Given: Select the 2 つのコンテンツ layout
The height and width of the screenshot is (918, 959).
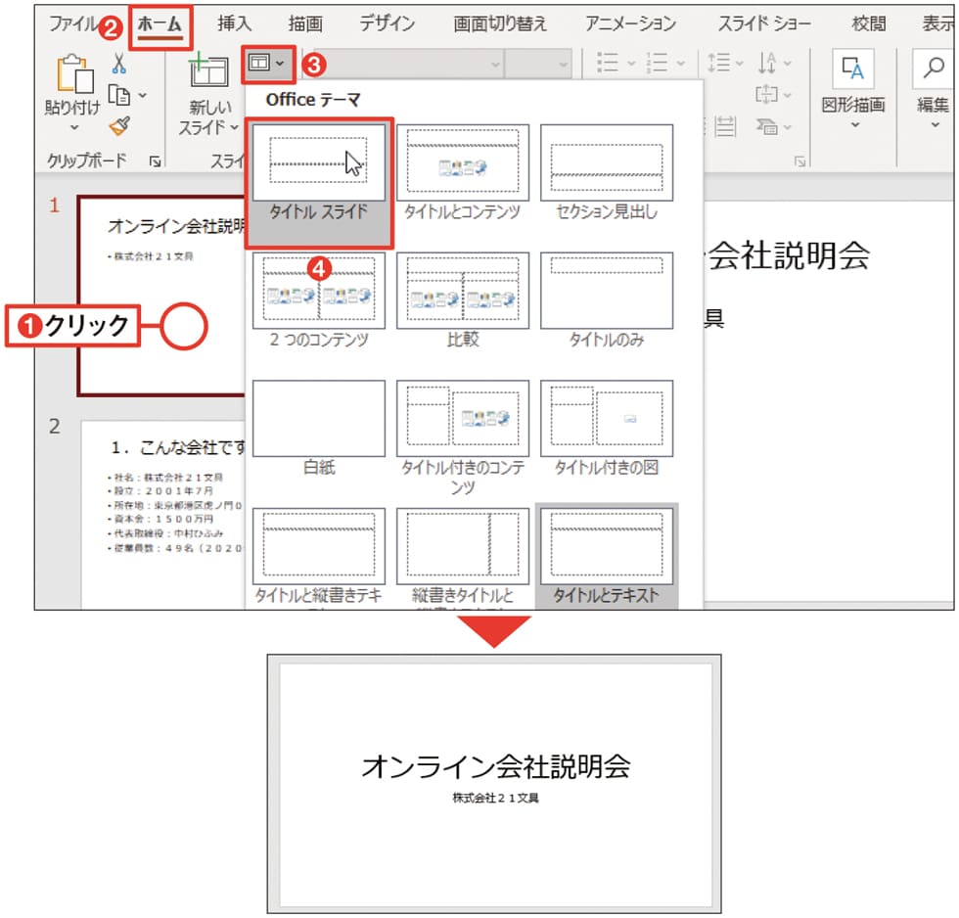Looking at the screenshot, I should tap(319, 300).
